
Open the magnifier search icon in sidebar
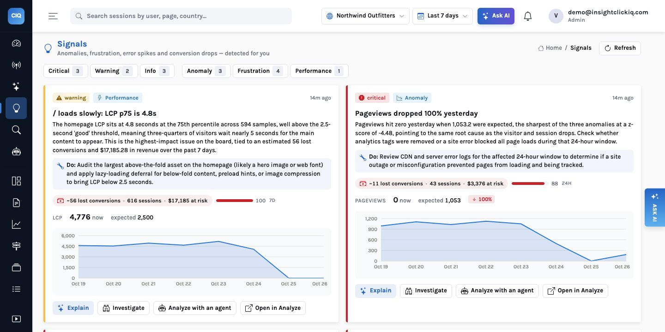click(16, 130)
